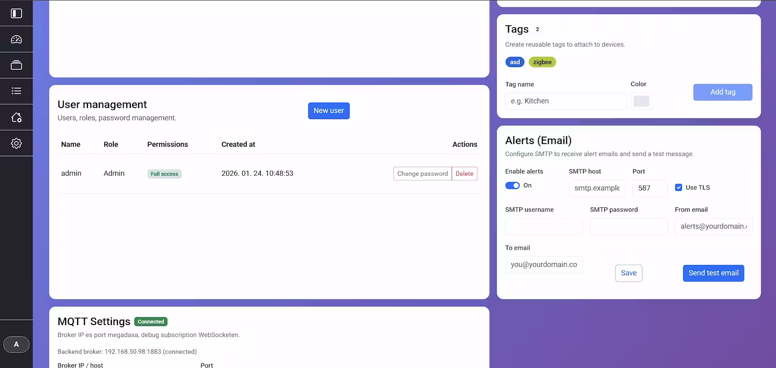Open the settings gear icon

tap(17, 143)
